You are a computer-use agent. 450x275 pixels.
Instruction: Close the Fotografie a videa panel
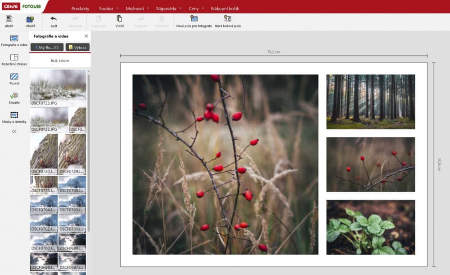[86, 36]
